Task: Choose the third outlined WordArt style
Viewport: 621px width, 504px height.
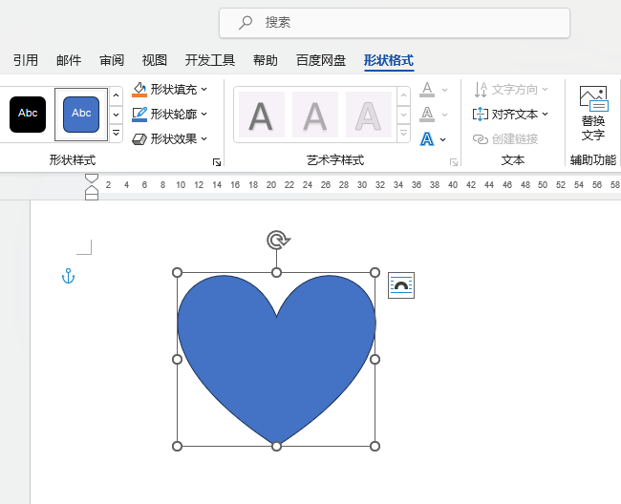Action: click(x=369, y=115)
